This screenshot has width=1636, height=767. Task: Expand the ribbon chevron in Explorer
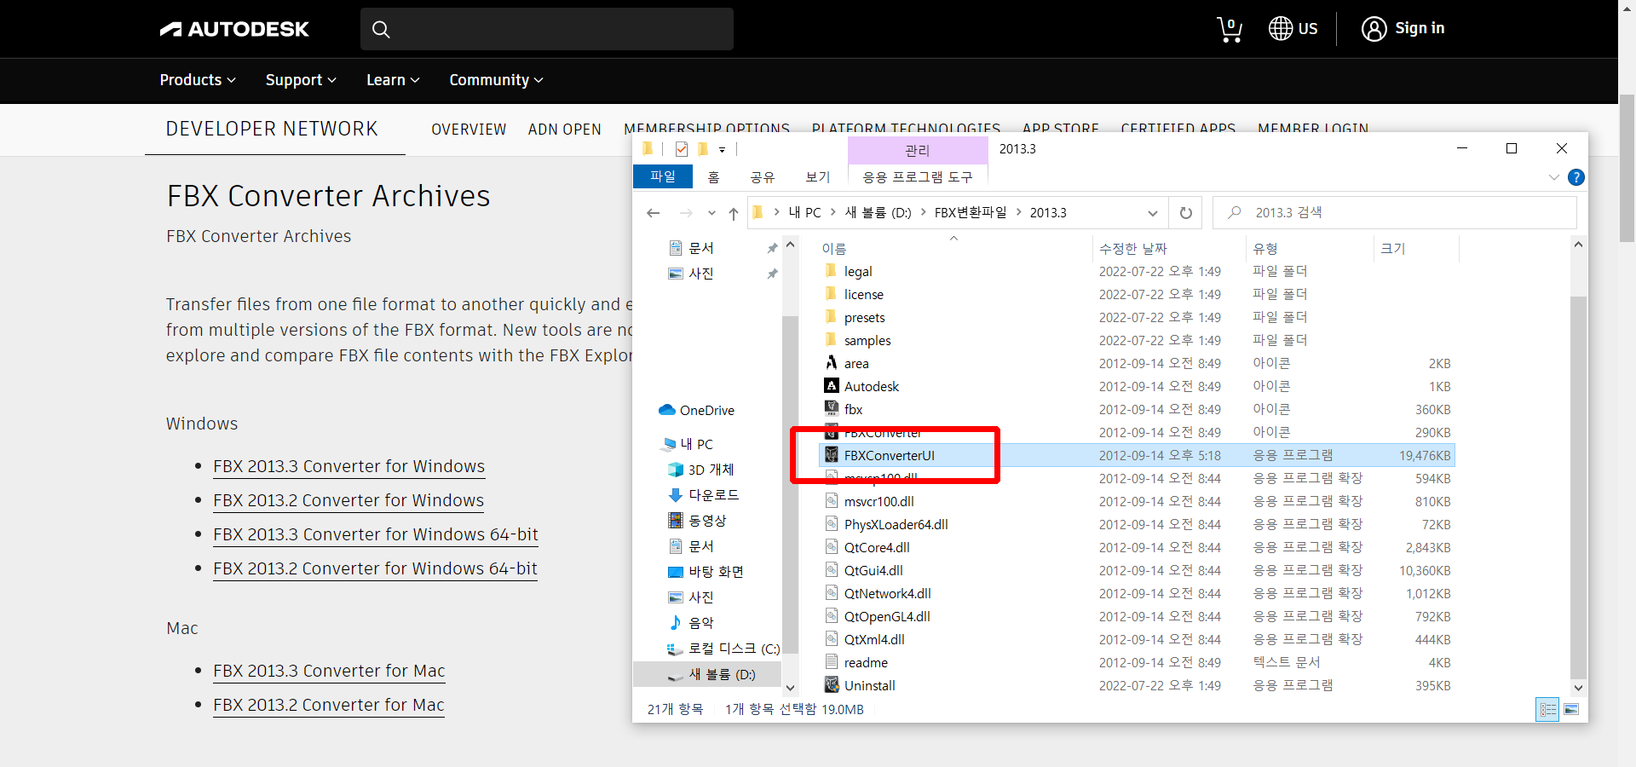point(1553,177)
